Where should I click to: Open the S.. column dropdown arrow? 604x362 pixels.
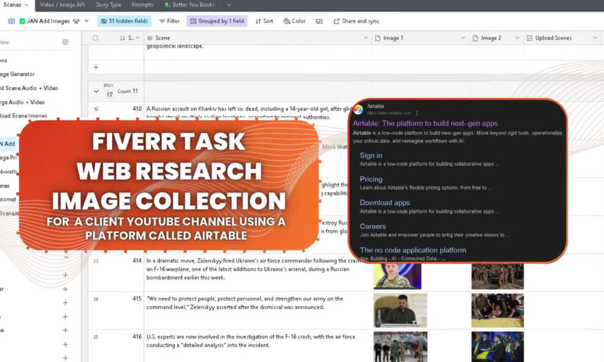tap(138, 38)
